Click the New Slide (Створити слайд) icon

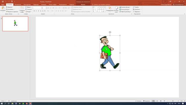[x=22, y=8]
